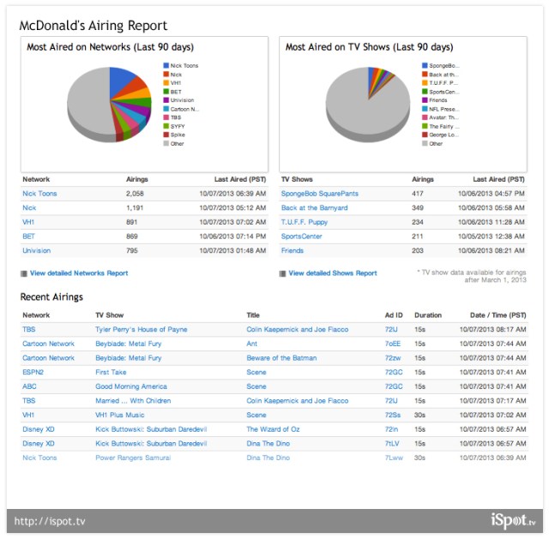Screen dimensions: 549x539
Task: Open First Take show link
Action: [x=111, y=372]
